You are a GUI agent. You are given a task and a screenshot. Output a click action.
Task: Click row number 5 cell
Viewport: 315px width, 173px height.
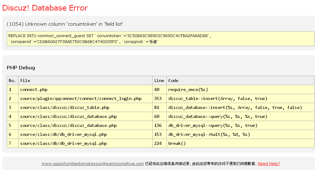point(13,126)
